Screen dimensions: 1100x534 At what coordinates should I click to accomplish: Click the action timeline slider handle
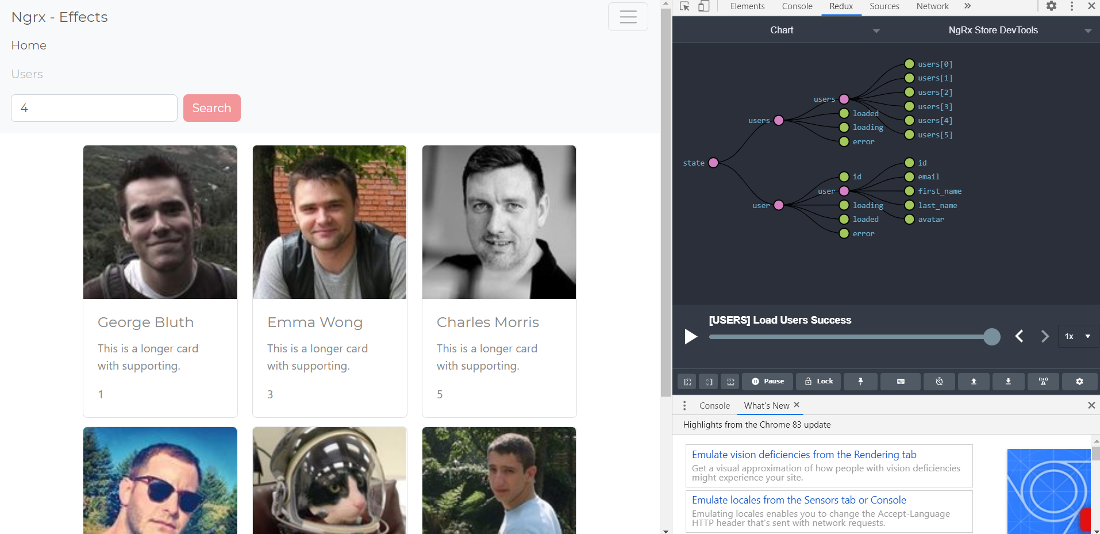pyautogui.click(x=991, y=337)
